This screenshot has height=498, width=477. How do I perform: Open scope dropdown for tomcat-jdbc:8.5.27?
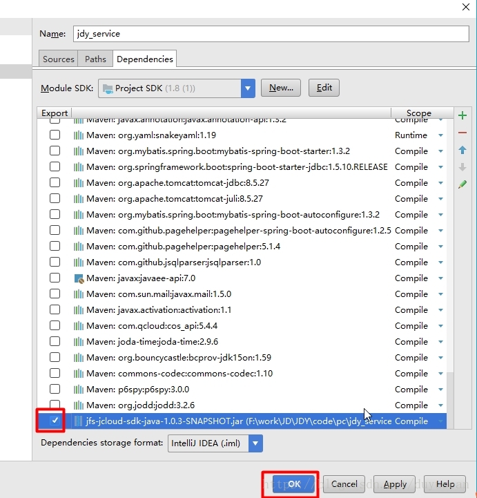[440, 183]
